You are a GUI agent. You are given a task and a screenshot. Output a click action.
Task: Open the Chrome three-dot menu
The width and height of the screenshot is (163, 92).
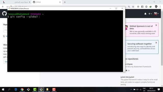pos(160,7)
